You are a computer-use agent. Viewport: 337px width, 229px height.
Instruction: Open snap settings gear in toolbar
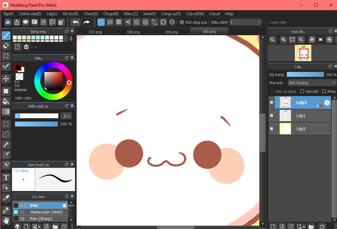point(172,22)
